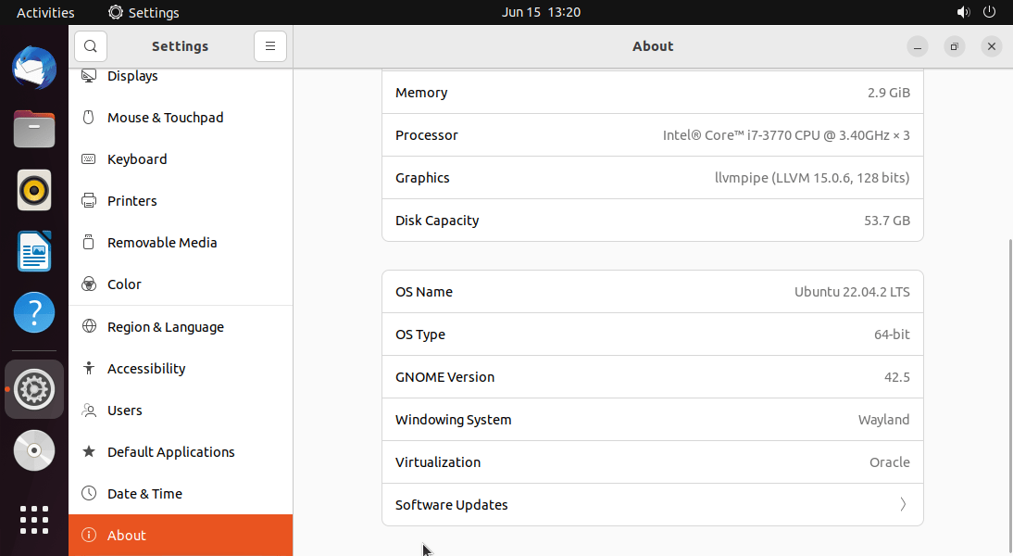1013x556 pixels.
Task: Open the Color settings panel
Action: point(181,284)
